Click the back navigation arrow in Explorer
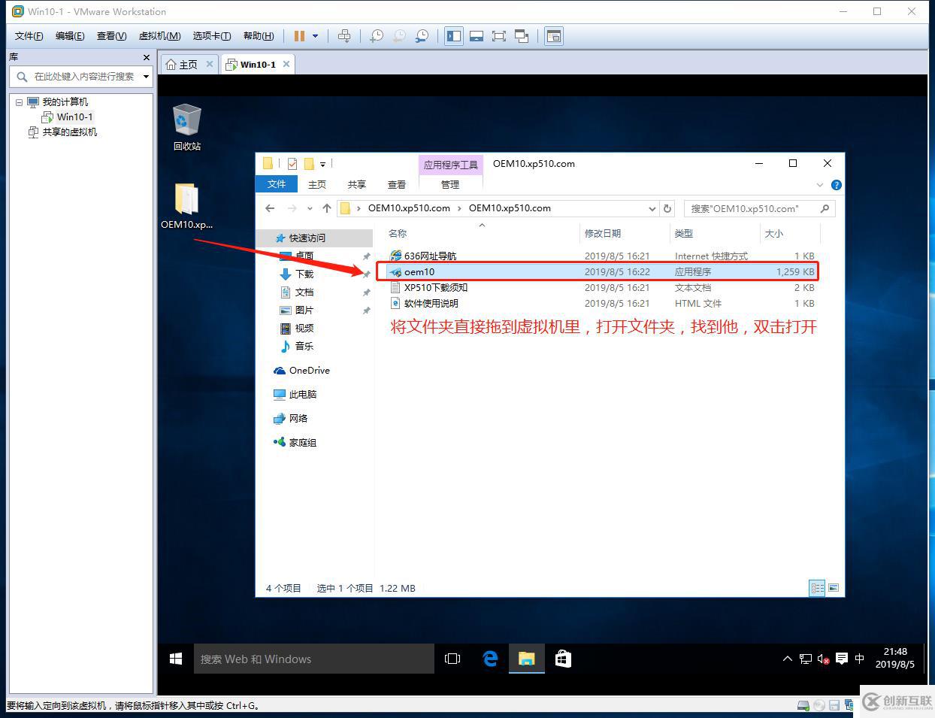Screen dimensions: 935x718 [x=270, y=208]
